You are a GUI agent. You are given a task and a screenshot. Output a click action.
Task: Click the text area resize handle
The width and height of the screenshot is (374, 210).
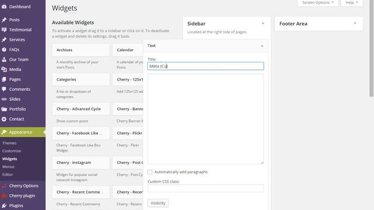click(x=262, y=162)
